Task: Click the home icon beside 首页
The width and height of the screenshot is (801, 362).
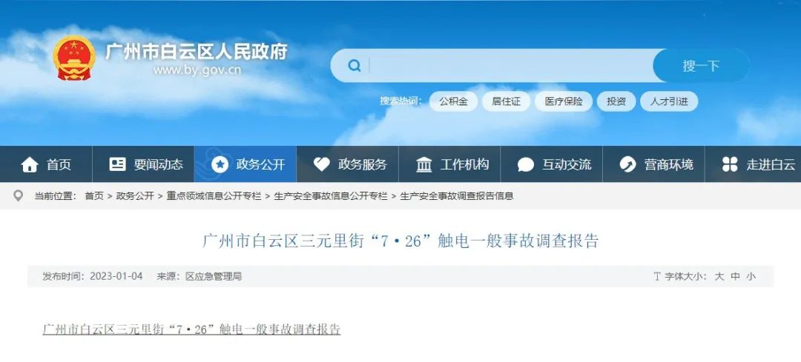Action: (x=30, y=164)
